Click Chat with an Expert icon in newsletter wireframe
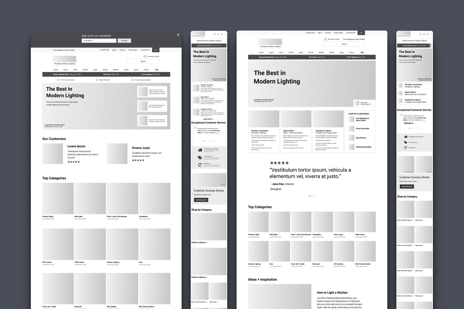The image size is (464, 309). tap(145, 56)
